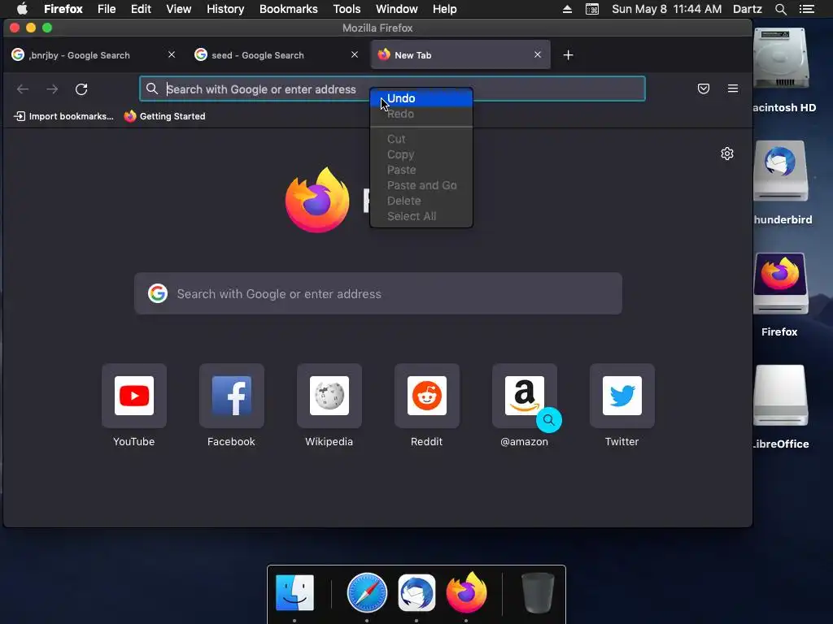Open the Firefox hamburger application menu
The width and height of the screenshot is (833, 624).
click(x=733, y=89)
